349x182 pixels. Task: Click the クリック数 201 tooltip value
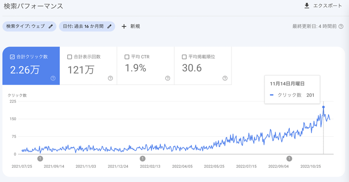click(310, 95)
